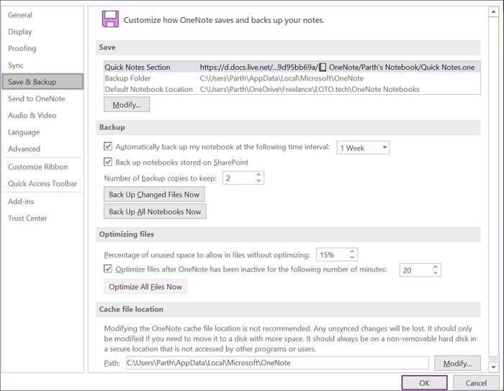Image resolution: width=504 pixels, height=391 pixels.
Task: Click the inactive minutes field
Action: tap(415, 270)
